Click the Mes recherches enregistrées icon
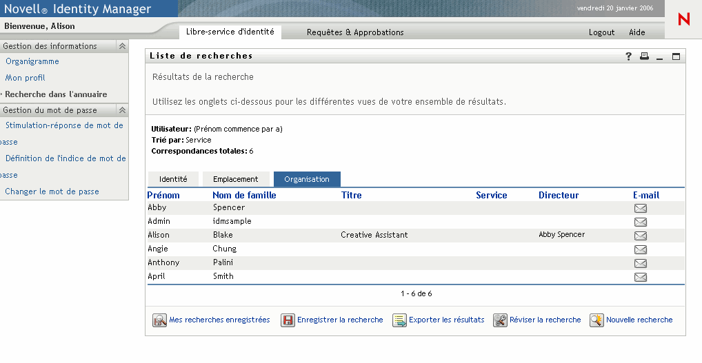This screenshot has height=363, width=702. 159,320
